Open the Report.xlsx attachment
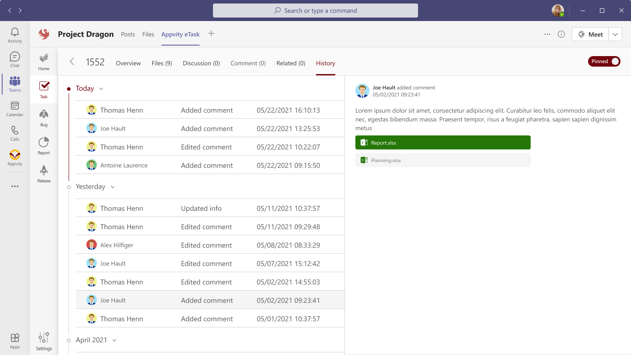Viewport: 631px width, 355px height. pos(443,142)
